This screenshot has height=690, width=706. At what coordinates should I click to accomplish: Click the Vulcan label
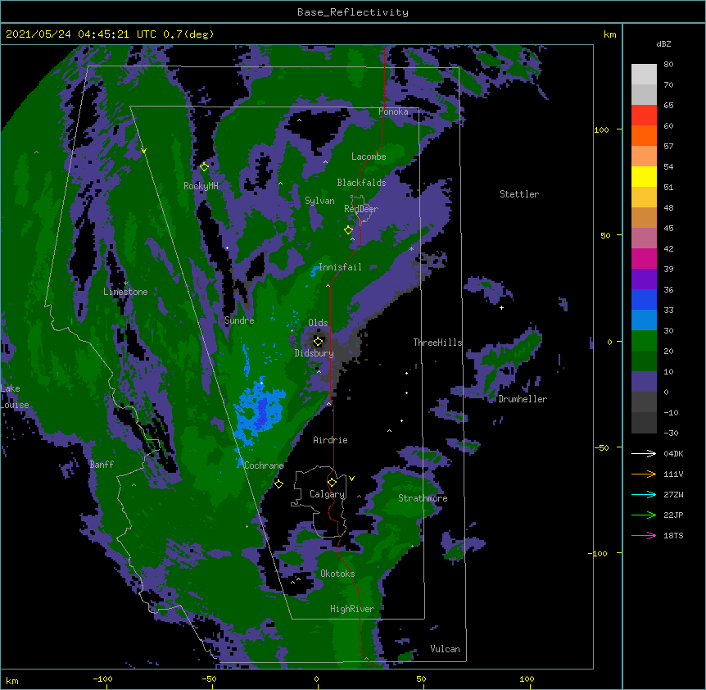(445, 649)
